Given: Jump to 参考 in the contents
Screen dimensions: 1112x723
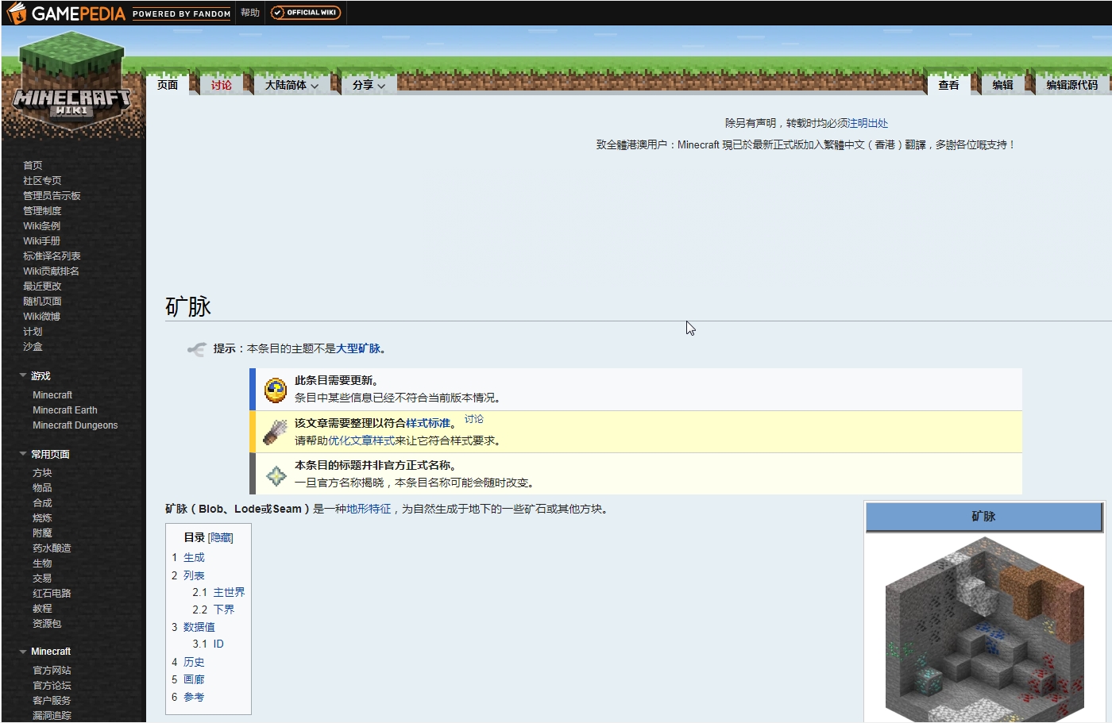Looking at the screenshot, I should [194, 697].
